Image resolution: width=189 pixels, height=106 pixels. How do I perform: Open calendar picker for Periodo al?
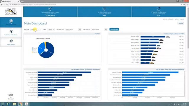point(106,29)
